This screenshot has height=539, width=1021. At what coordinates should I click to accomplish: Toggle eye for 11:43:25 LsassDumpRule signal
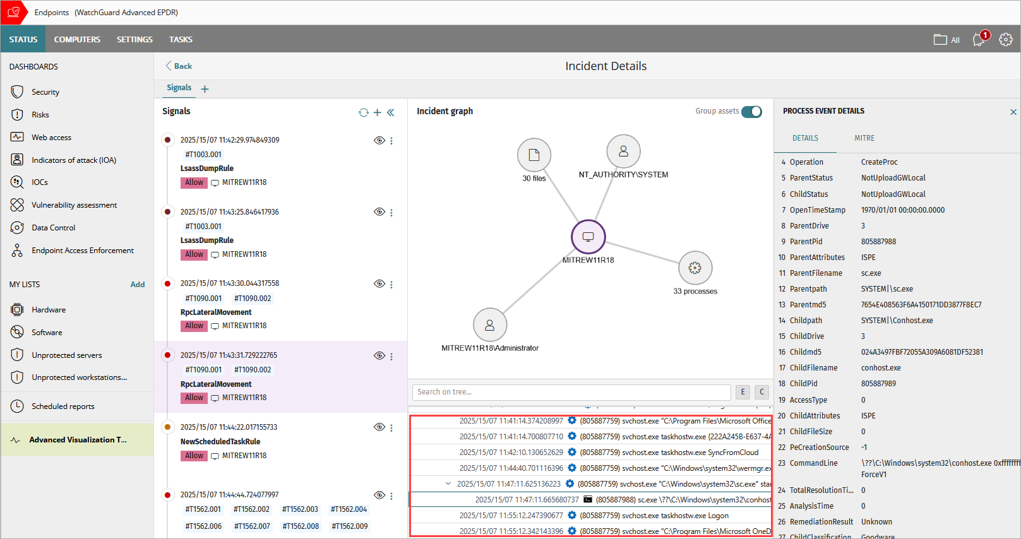pos(379,212)
